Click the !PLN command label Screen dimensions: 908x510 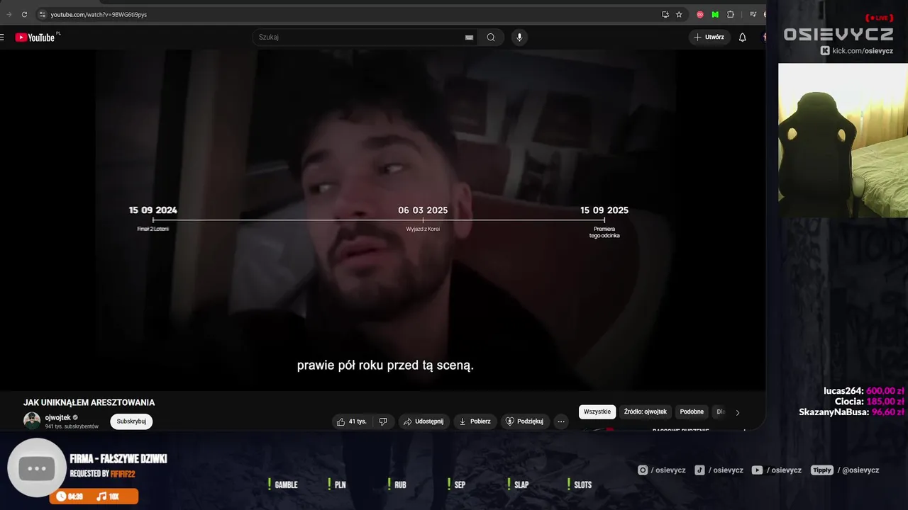337,484
